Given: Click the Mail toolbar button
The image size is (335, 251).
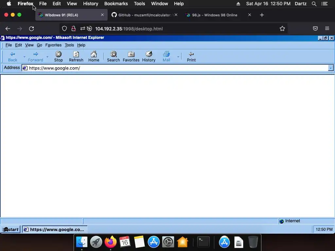Looking at the screenshot, I should coord(167,57).
